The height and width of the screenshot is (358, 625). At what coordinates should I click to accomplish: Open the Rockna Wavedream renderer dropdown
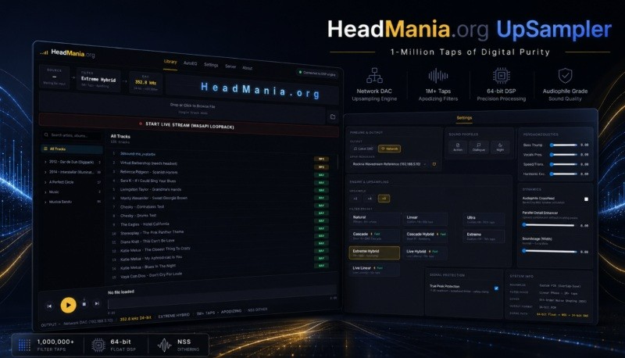click(x=389, y=164)
